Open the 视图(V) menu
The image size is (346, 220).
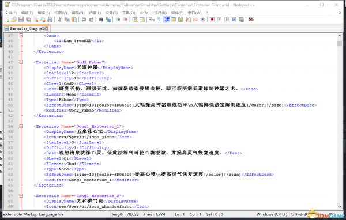coord(61,13)
